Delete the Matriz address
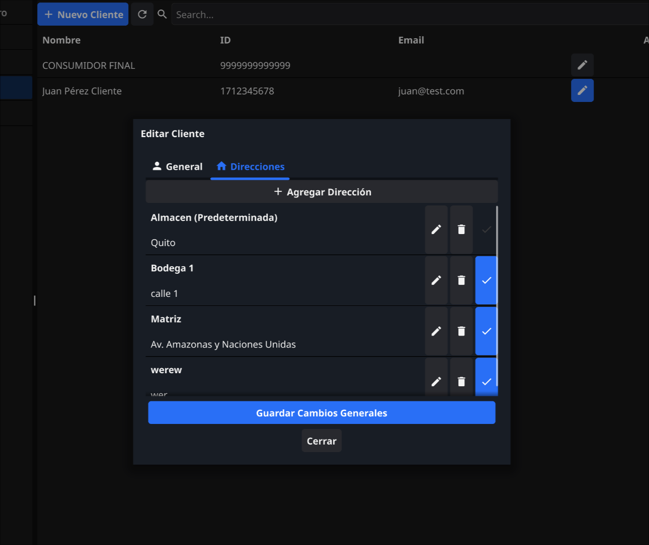 coord(461,331)
